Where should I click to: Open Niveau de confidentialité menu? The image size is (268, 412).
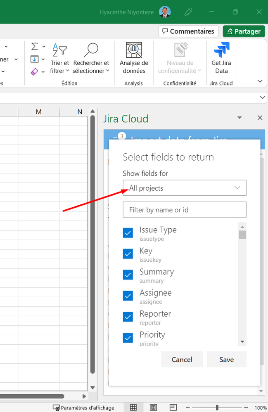(x=180, y=58)
